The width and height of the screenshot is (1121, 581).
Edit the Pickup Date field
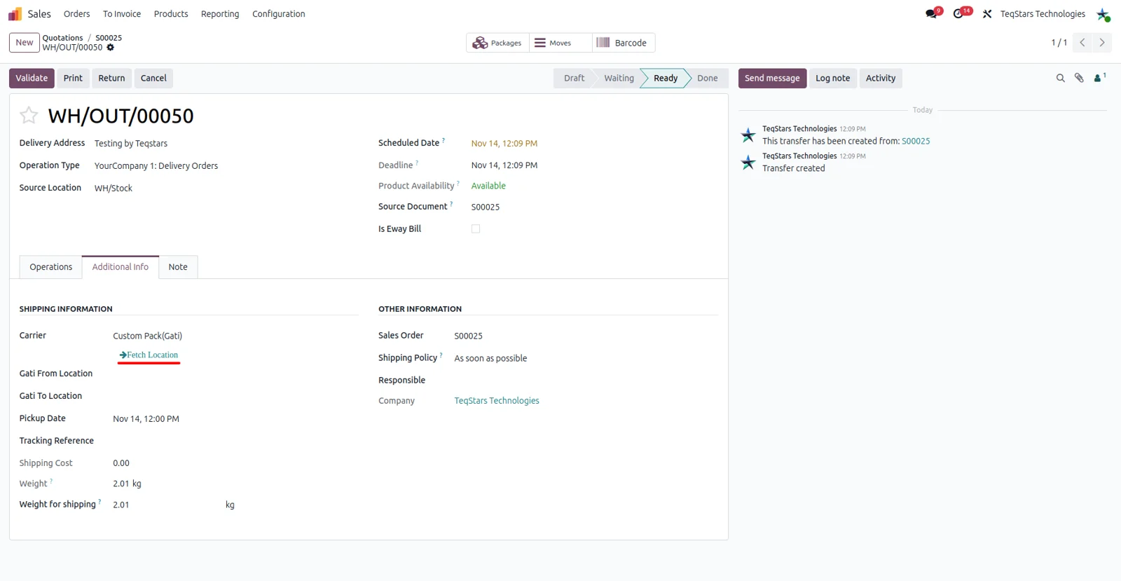coord(146,419)
